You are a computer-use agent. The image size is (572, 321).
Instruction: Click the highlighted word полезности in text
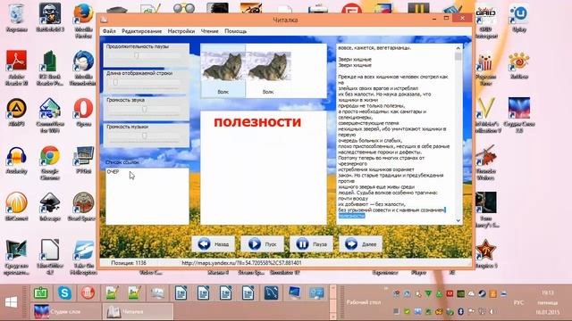pyautogui.click(x=351, y=216)
